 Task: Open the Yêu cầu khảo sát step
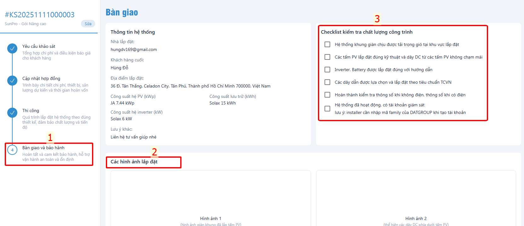(39, 46)
